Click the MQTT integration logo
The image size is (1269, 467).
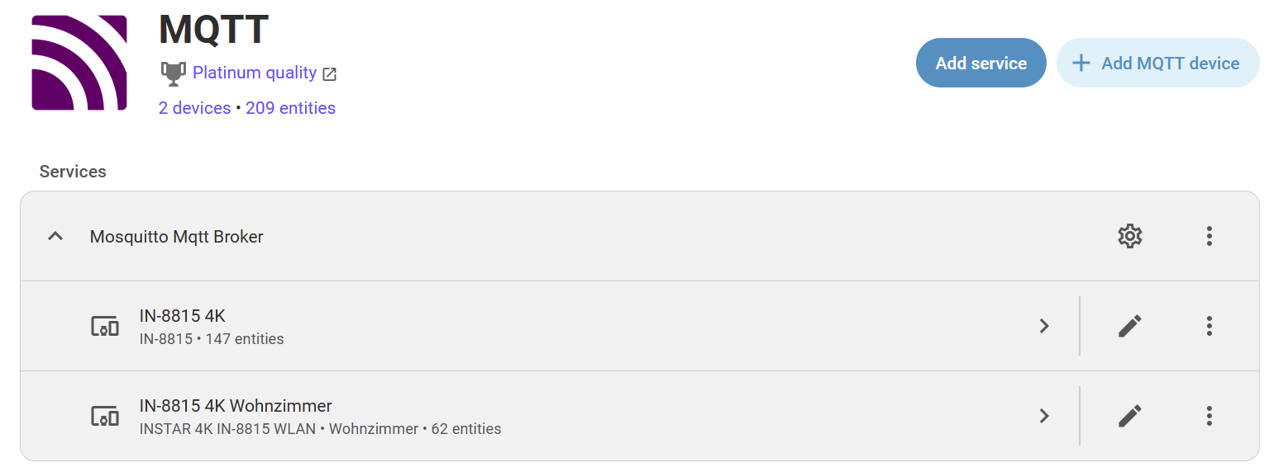coord(79,63)
